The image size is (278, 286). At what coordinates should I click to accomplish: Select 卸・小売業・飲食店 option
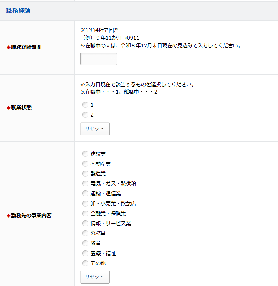(85, 203)
